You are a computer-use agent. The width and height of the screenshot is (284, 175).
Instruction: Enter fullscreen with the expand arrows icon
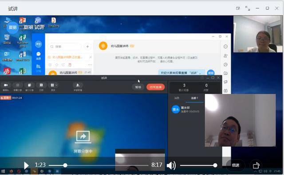pos(248,8)
